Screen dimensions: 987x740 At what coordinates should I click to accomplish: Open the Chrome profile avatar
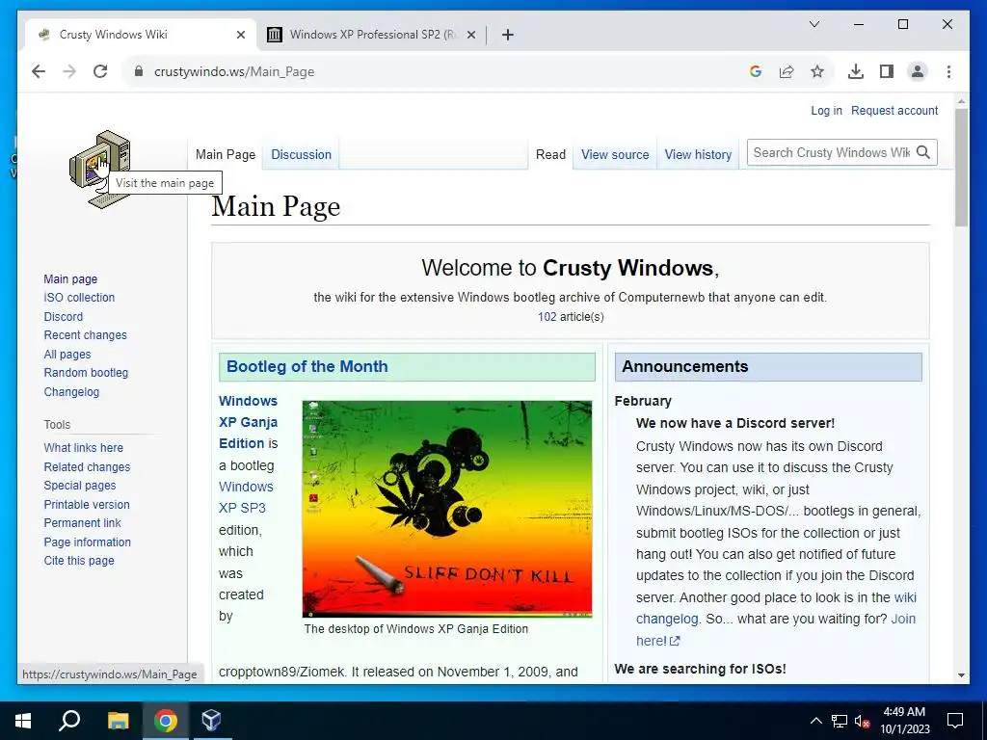click(918, 71)
